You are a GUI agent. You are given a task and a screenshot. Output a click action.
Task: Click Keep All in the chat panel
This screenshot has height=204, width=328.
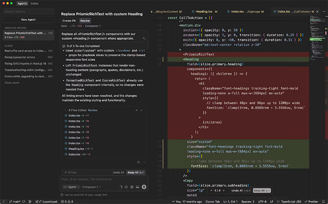pos(136,173)
